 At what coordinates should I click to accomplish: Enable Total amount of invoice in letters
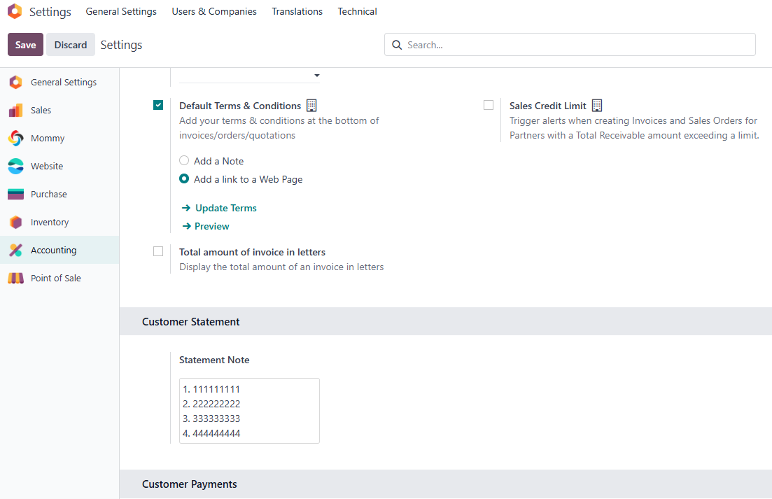[158, 251]
